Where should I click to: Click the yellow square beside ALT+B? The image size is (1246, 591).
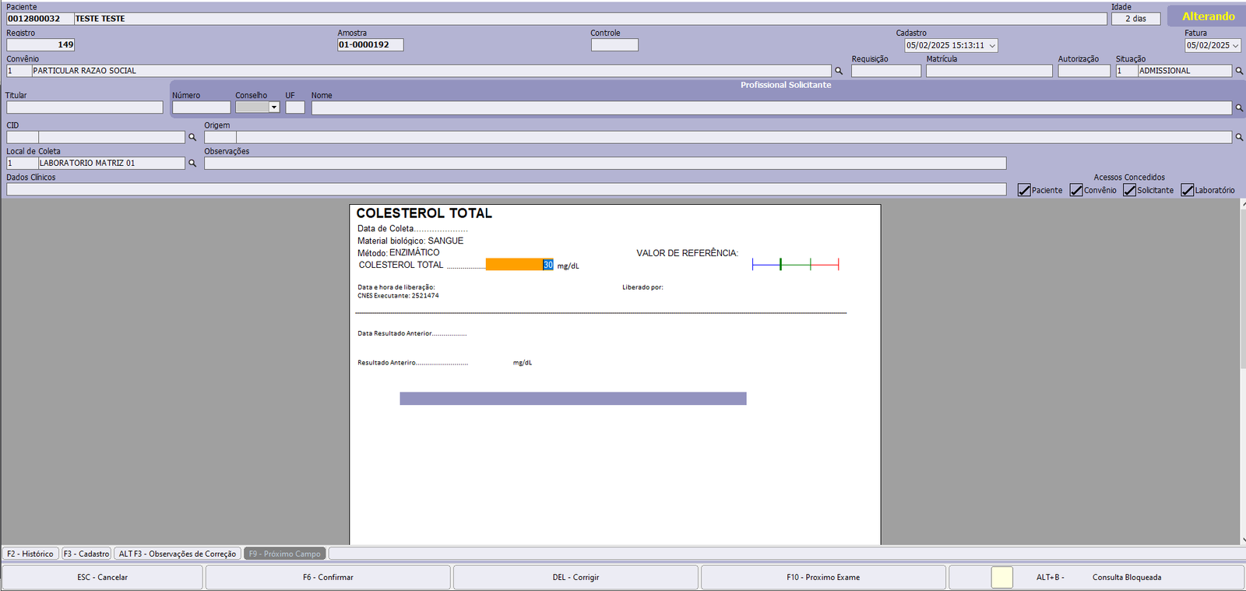[x=1001, y=578]
